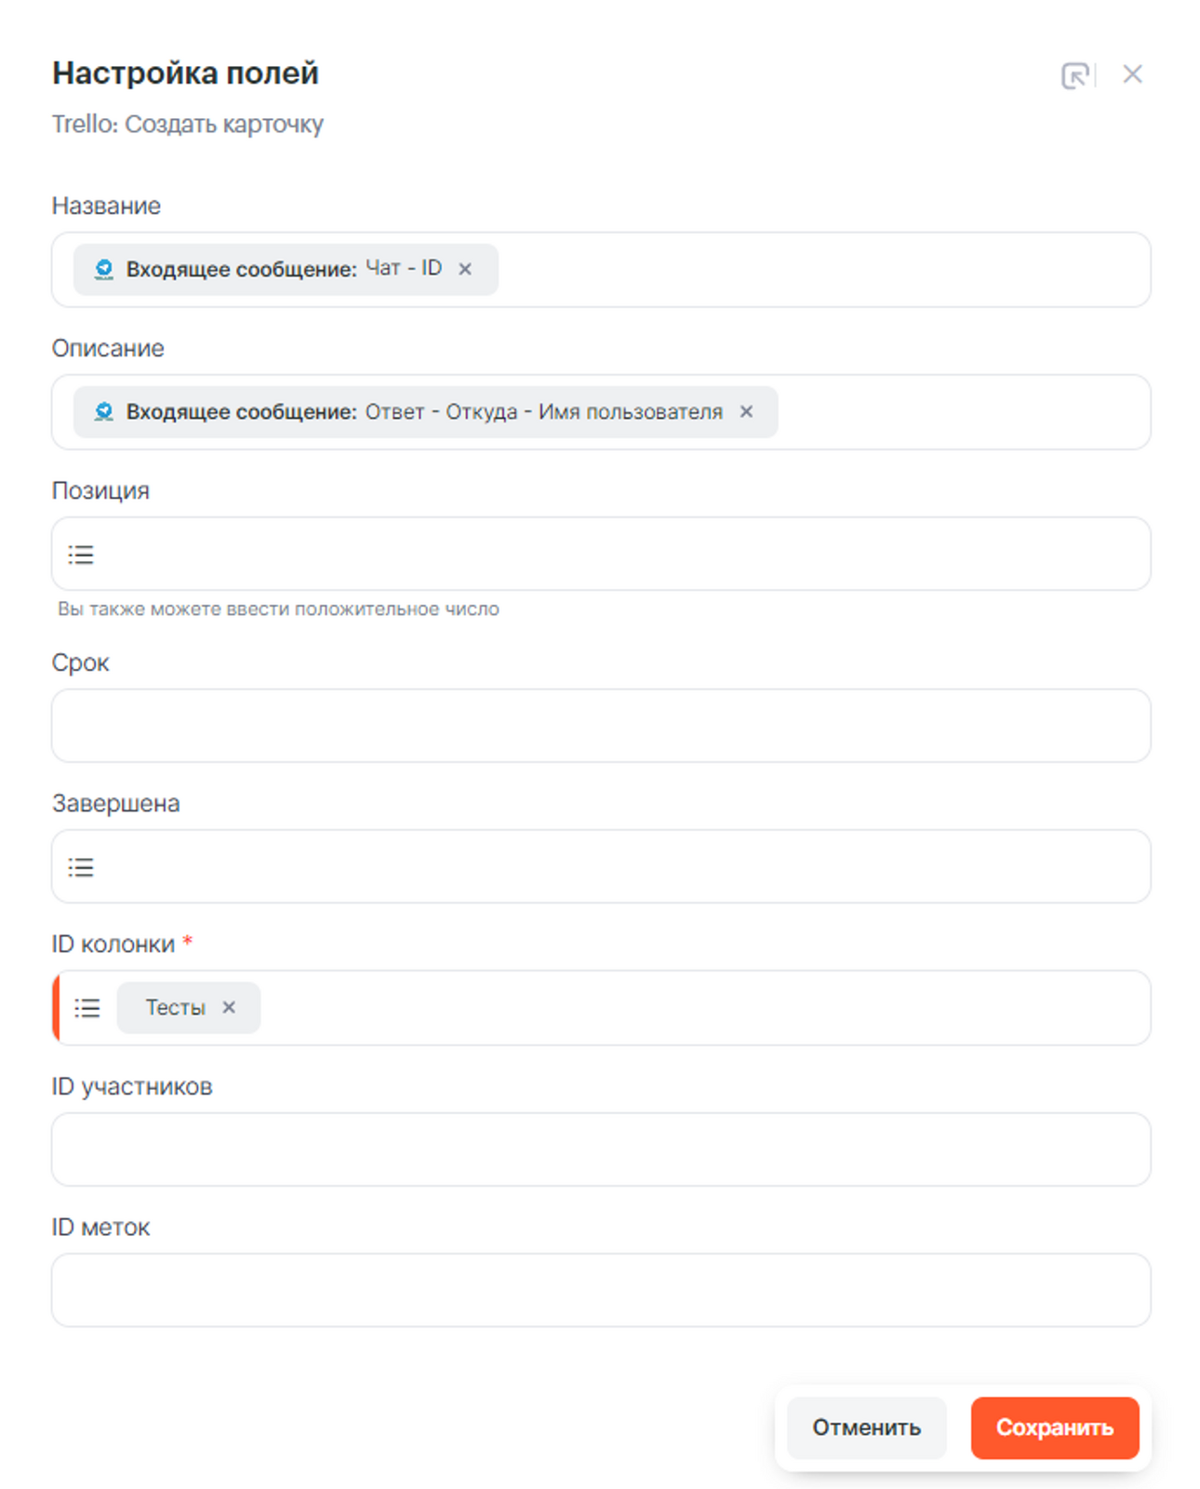This screenshot has width=1200, height=1489.
Task: Click the bot icon in Название token
Action: [x=104, y=269]
